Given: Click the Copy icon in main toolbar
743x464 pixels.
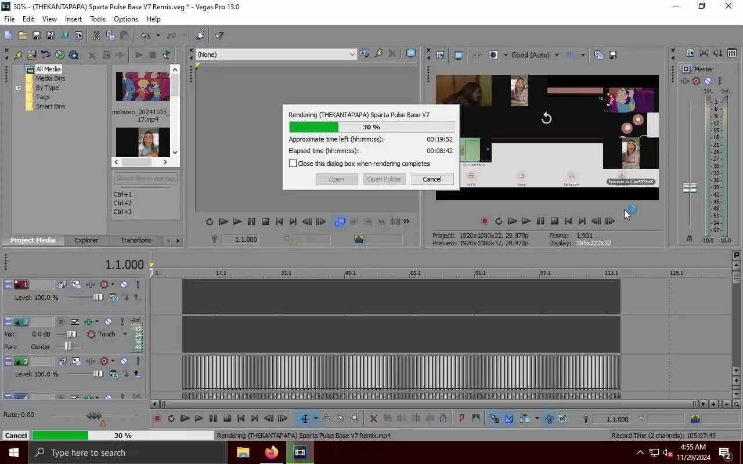Looking at the screenshot, I should click(x=110, y=35).
